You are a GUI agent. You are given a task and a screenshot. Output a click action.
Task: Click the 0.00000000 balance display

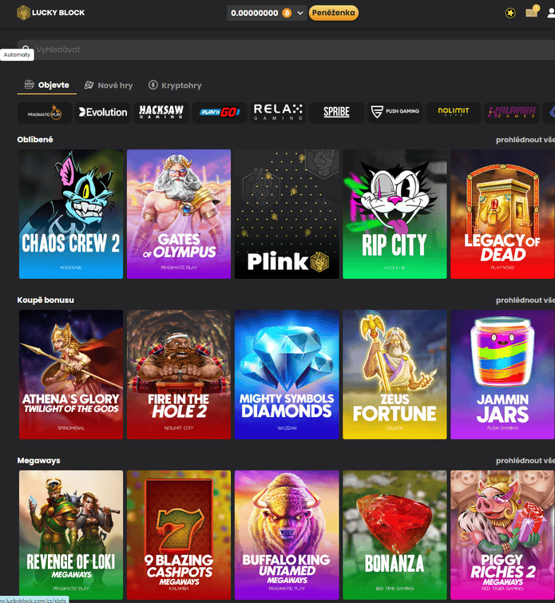[x=255, y=13]
